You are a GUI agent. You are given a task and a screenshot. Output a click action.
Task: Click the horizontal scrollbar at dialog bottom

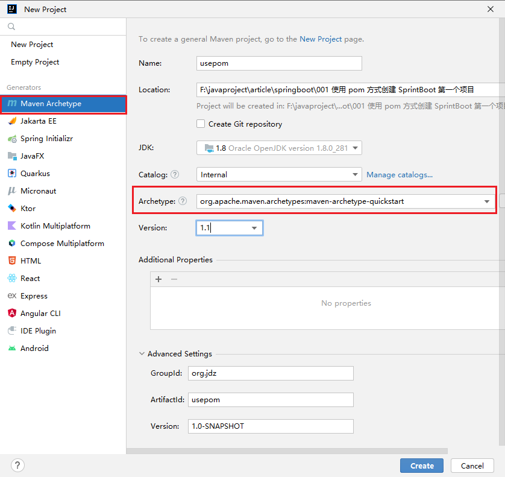click(x=287, y=450)
